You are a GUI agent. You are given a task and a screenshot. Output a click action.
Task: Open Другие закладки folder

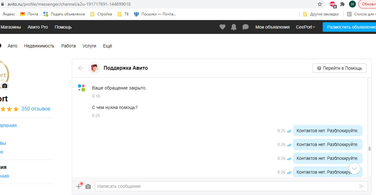[321, 14]
